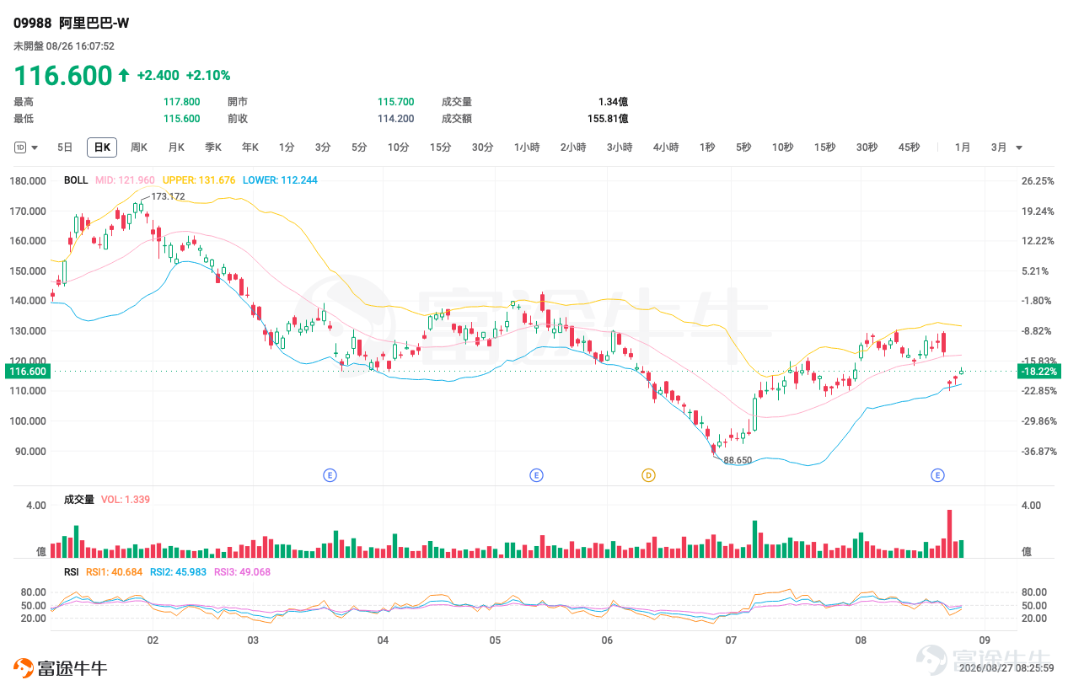Open the 1D interval selector icon
This screenshot has height=691, width=1068.
click(x=20, y=147)
